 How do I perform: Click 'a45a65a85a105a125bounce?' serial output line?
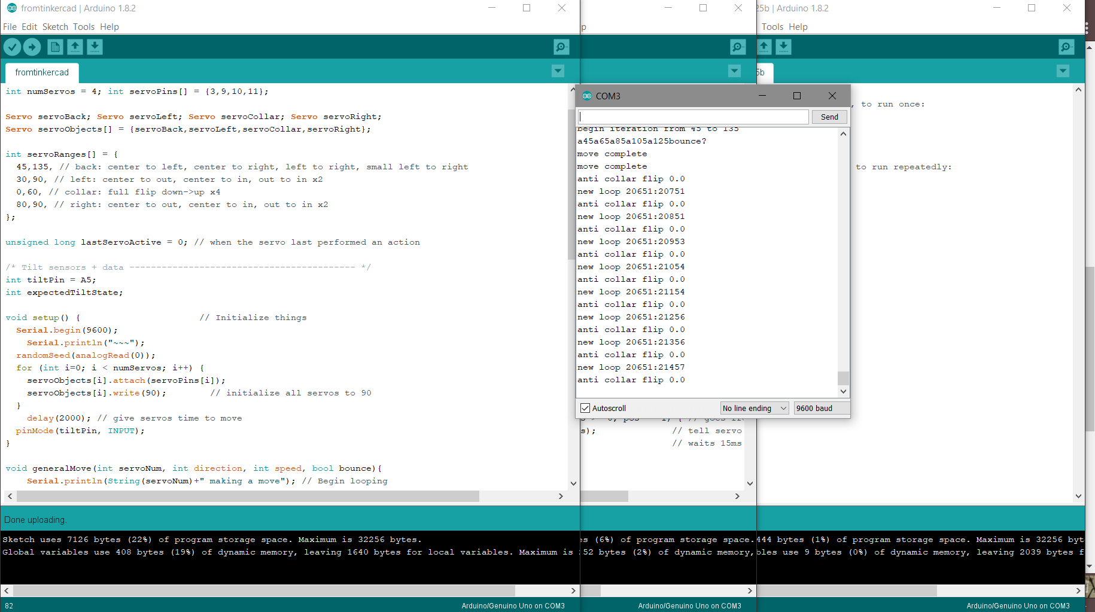click(641, 141)
